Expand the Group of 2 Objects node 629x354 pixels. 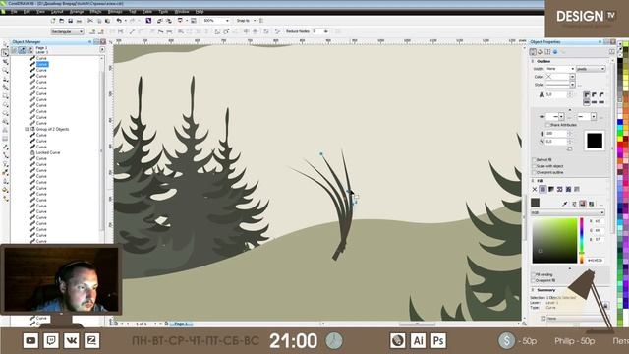[x=27, y=129]
